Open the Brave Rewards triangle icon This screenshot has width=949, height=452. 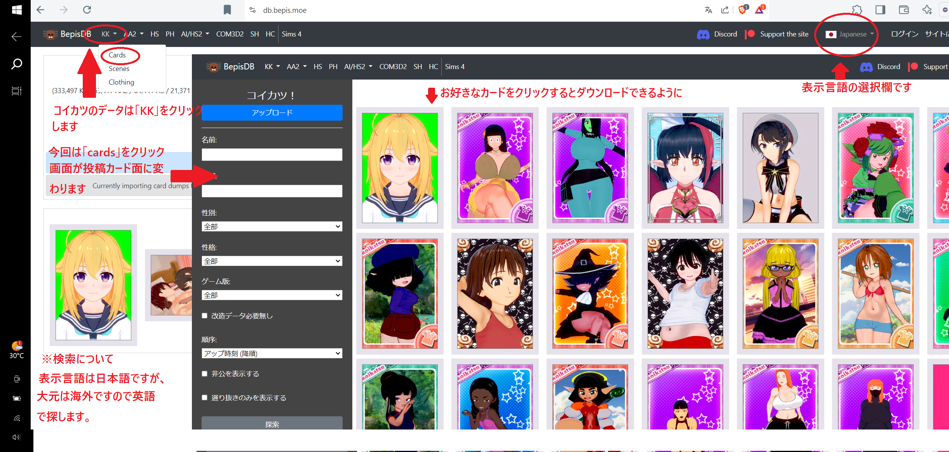click(760, 10)
